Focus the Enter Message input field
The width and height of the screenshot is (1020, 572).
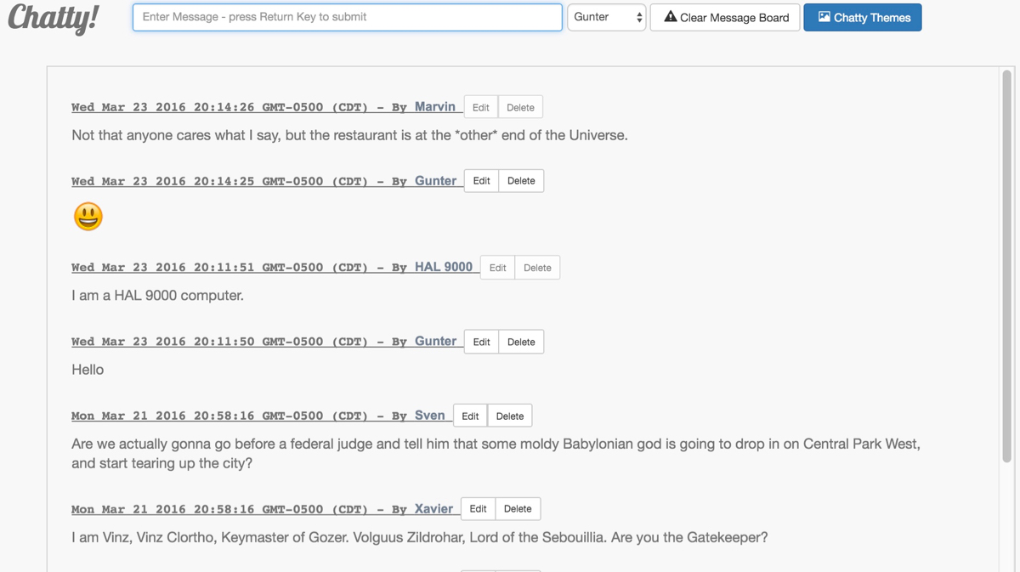pyautogui.click(x=347, y=17)
